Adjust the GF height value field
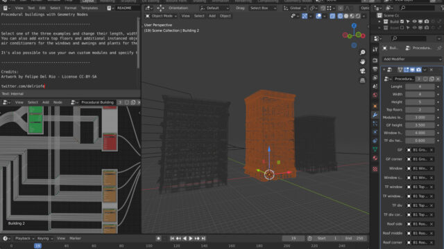 click(420, 125)
